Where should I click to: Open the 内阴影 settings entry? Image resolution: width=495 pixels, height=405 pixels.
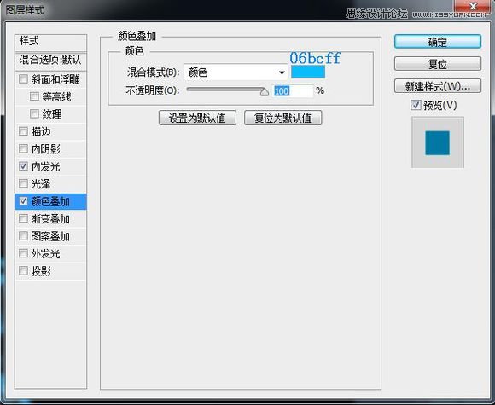pos(45,149)
